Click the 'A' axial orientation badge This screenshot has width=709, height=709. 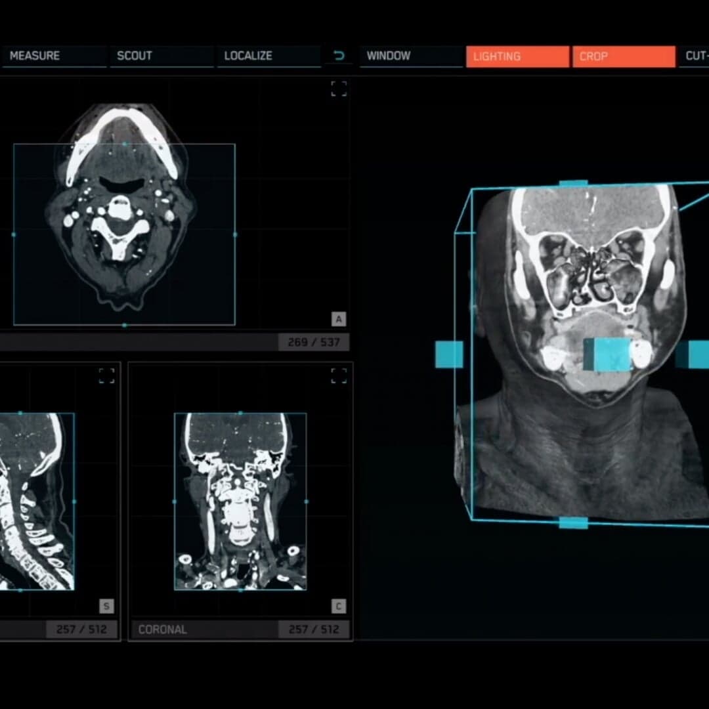pyautogui.click(x=339, y=319)
